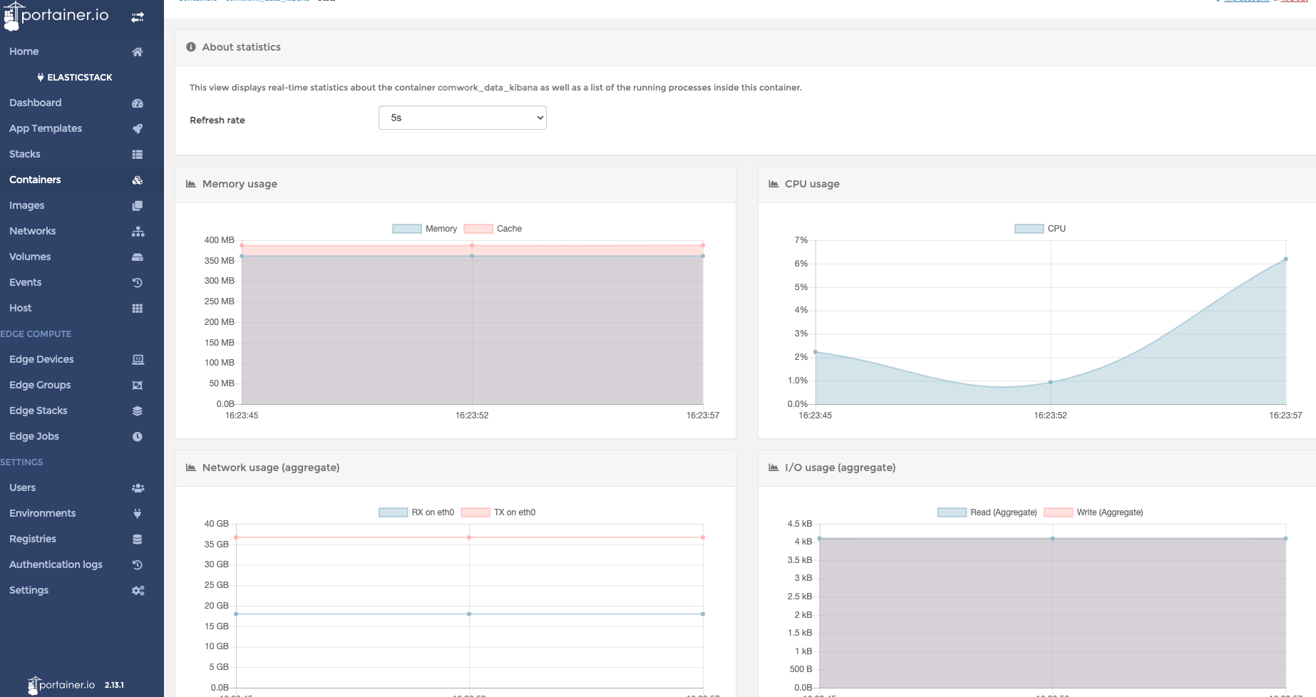Viewport: 1316px width, 697px height.
Task: Click the portainer.io logo at top
Action: click(57, 16)
